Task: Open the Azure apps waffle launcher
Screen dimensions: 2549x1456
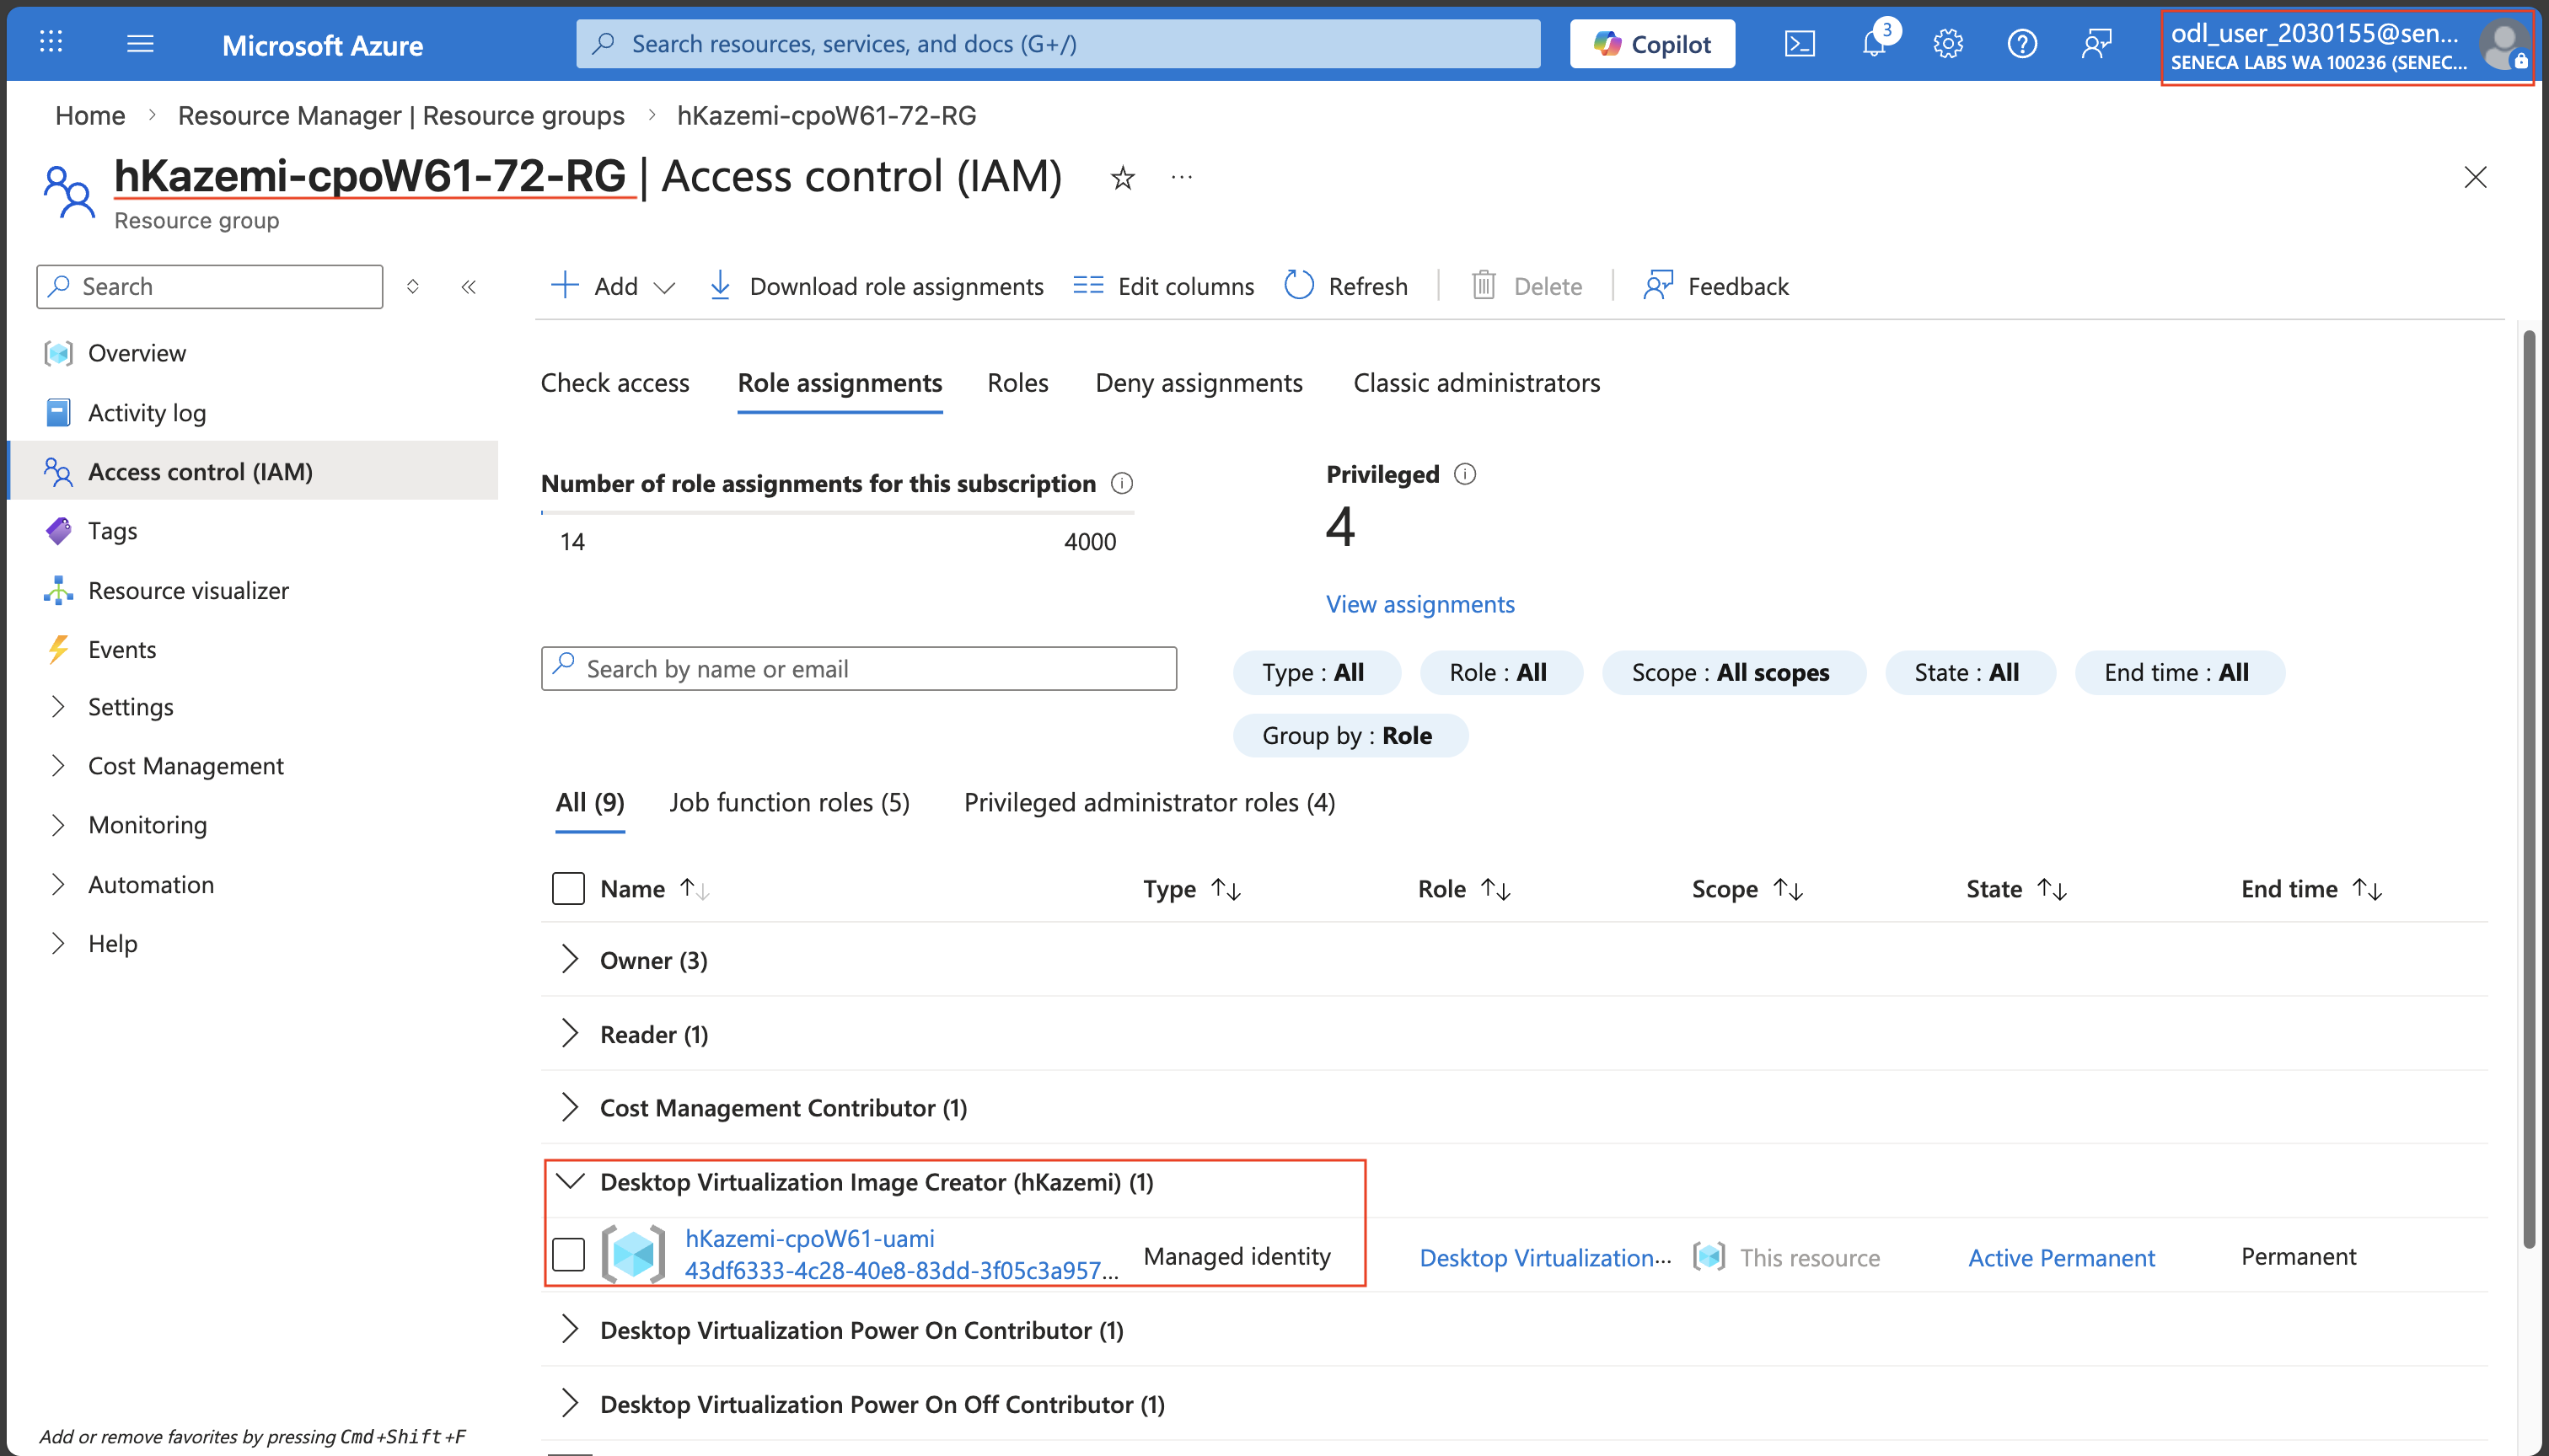Action: pos(51,42)
